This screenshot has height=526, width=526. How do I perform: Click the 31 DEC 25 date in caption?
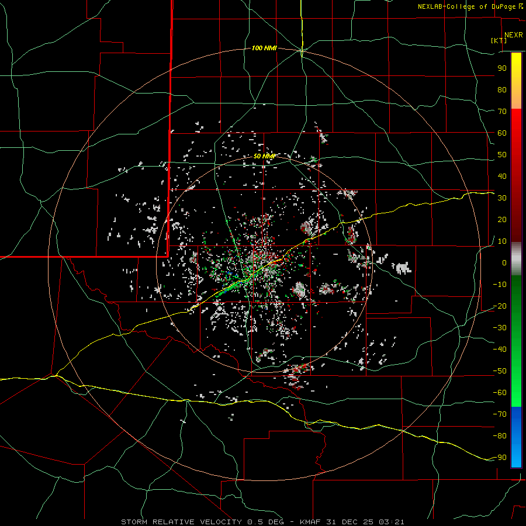point(350,522)
